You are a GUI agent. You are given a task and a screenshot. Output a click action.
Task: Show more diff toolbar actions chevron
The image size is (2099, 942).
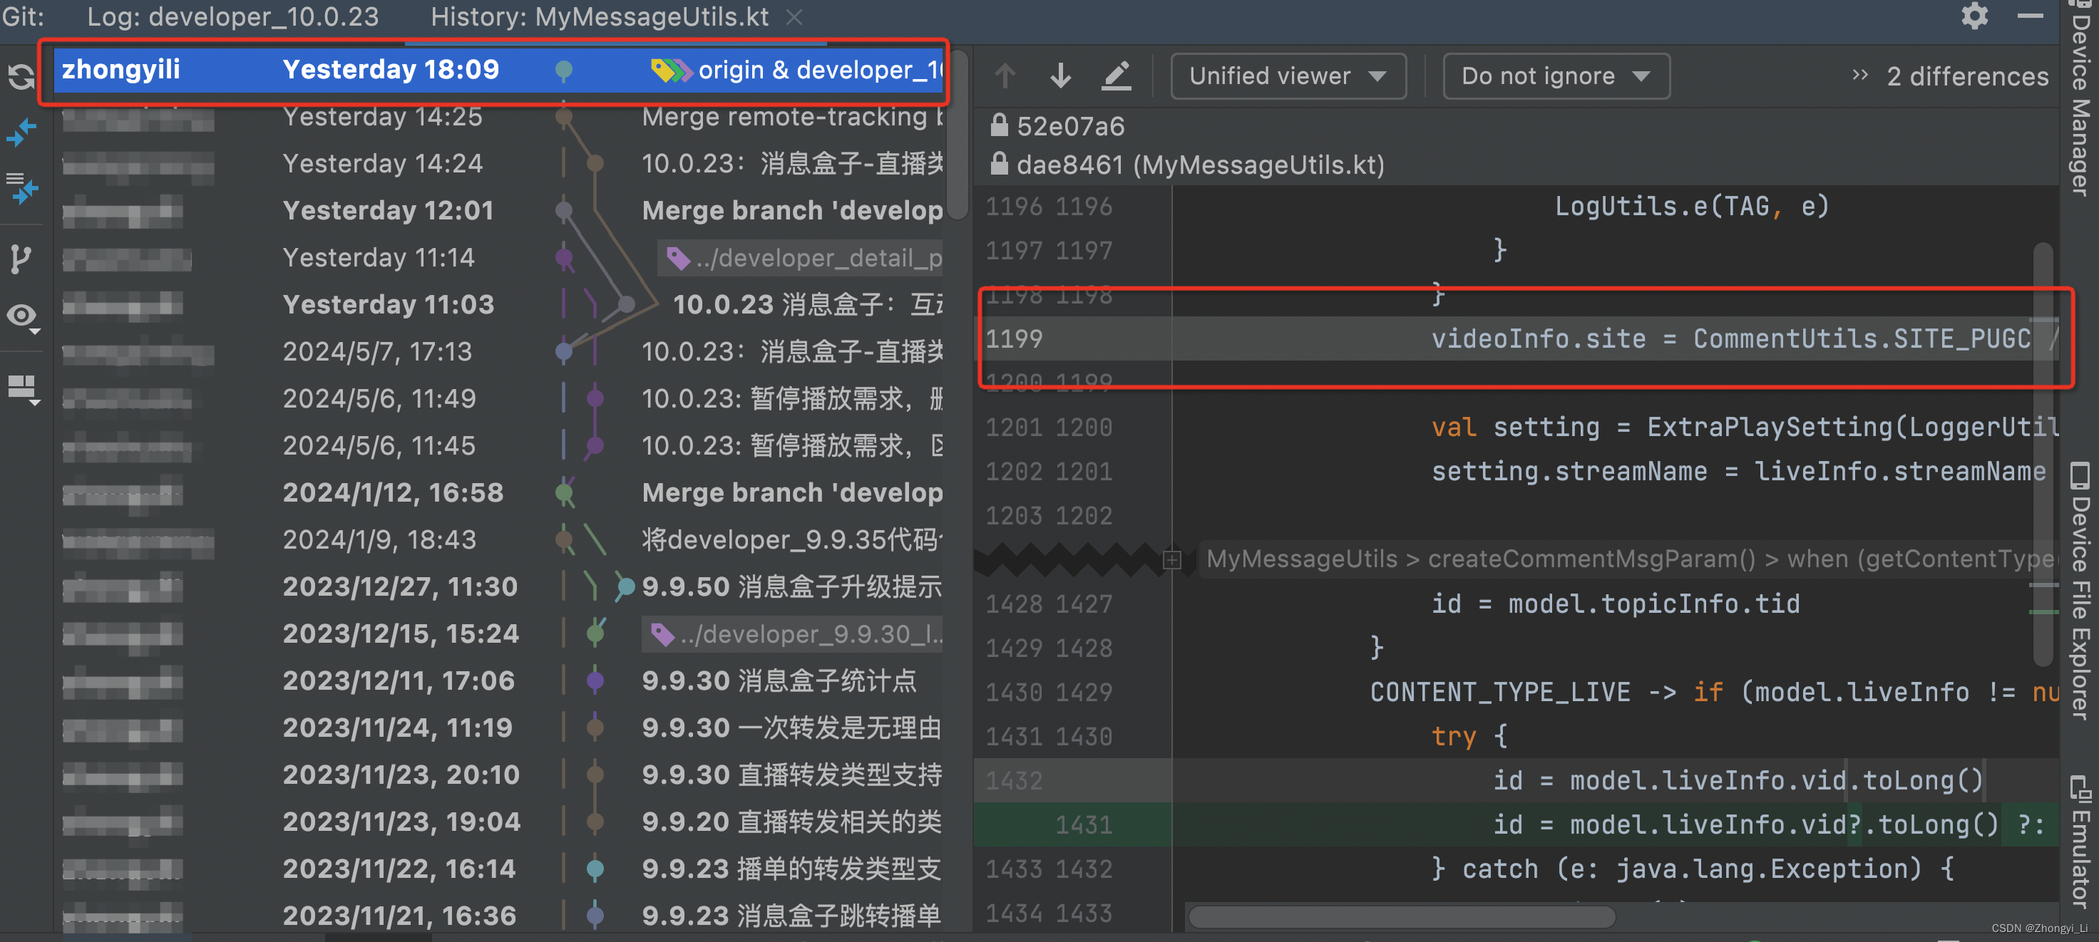(1859, 75)
